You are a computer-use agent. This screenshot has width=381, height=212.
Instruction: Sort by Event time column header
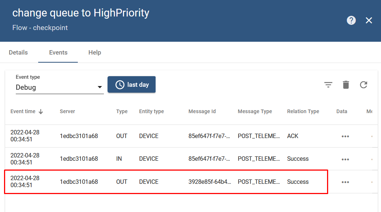coord(23,111)
